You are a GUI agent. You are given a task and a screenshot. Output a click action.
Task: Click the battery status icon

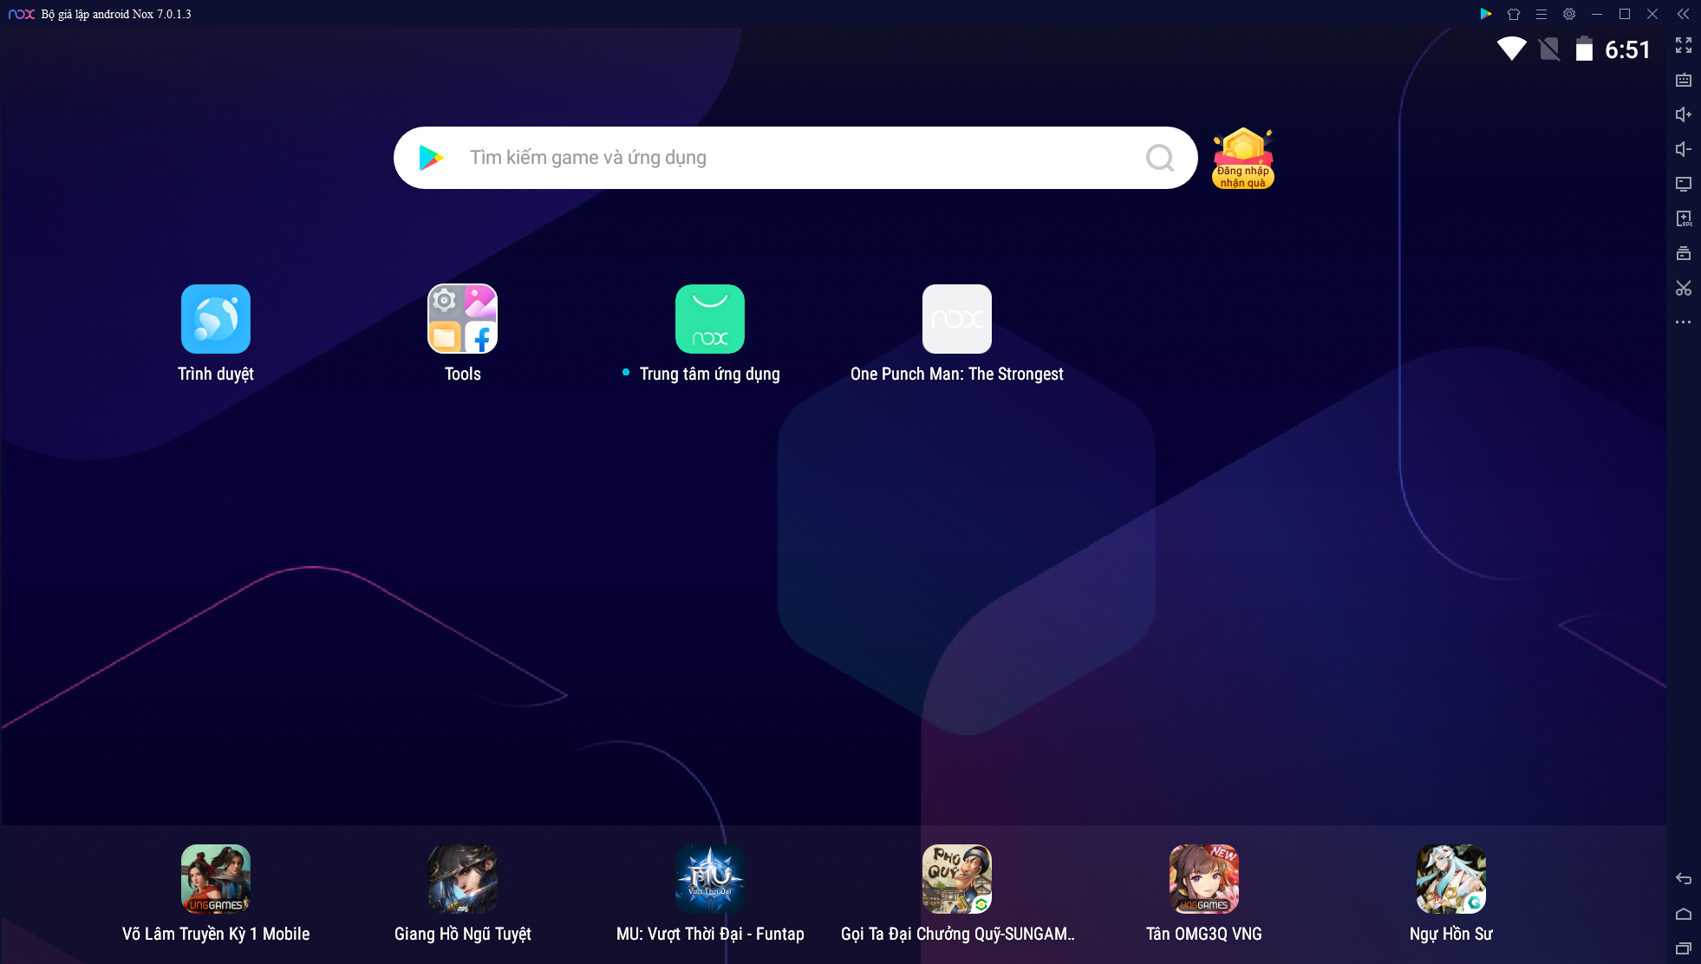point(1584,49)
